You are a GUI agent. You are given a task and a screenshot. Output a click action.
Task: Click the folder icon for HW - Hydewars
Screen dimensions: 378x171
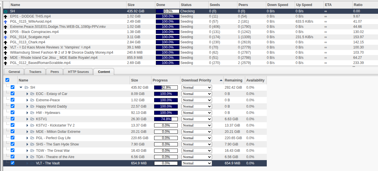32,113
